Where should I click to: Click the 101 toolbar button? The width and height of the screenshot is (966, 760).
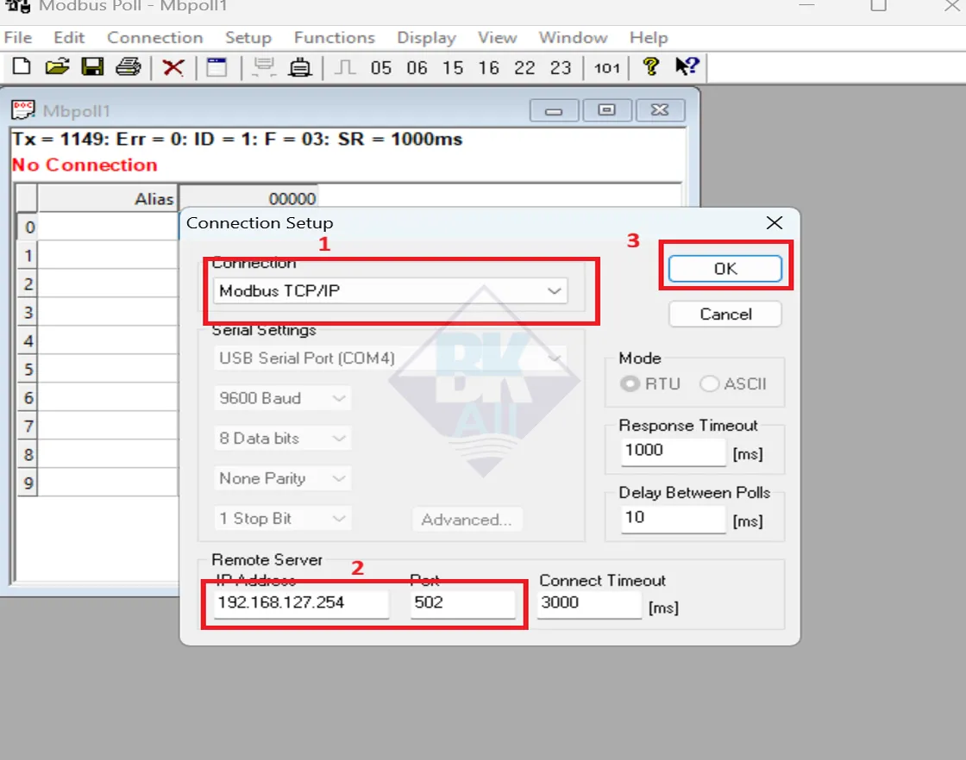(x=607, y=67)
